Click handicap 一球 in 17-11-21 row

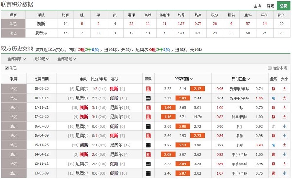pos(239,108)
